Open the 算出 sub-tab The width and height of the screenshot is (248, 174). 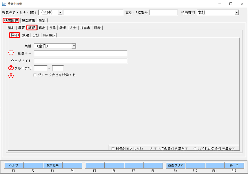(x=42, y=28)
